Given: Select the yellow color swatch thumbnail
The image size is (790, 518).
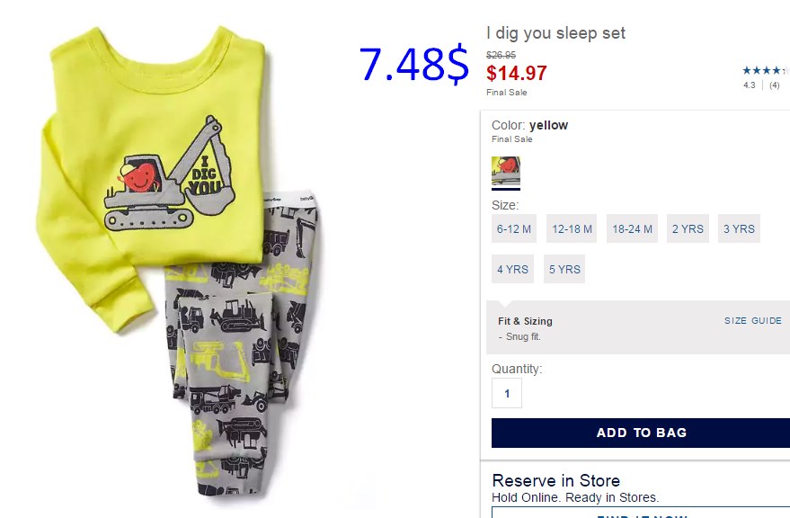Looking at the screenshot, I should coord(506,172).
